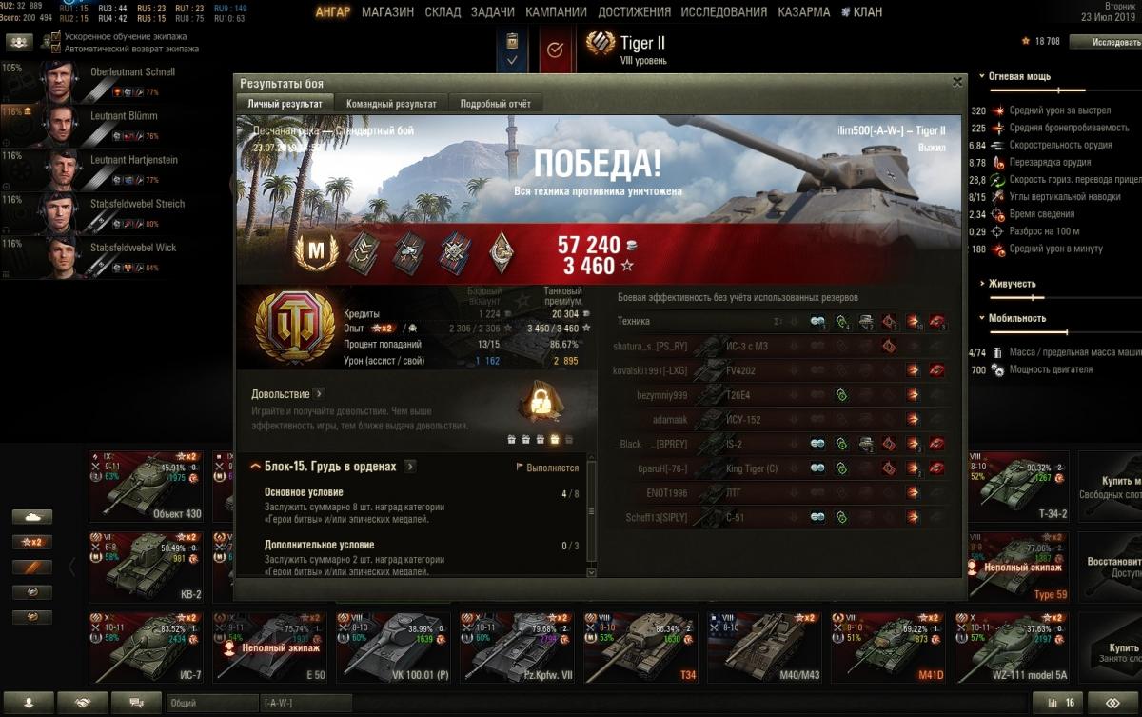Select the ИС-7 tank in carousel
Viewport: 1142px width, 717px height.
147,649
